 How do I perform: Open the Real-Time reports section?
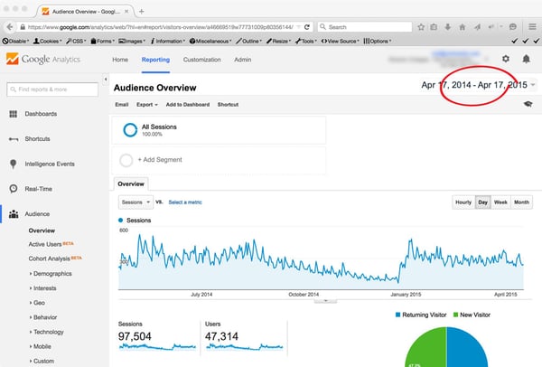coord(38,189)
